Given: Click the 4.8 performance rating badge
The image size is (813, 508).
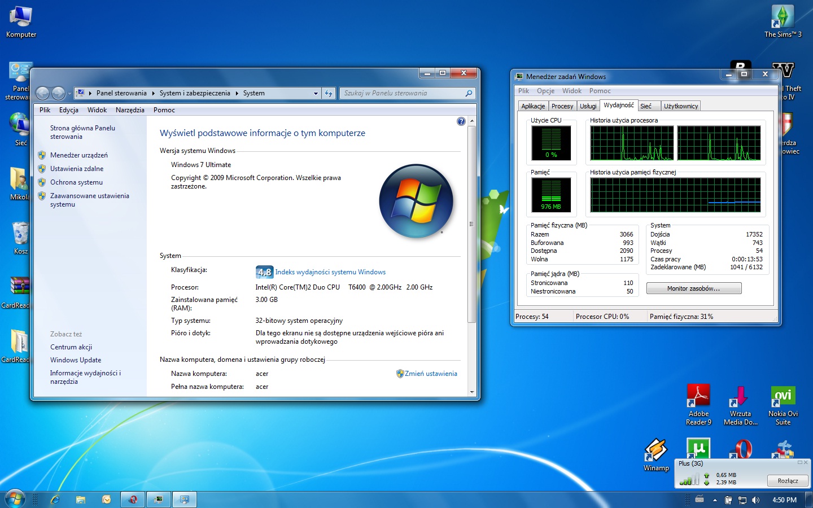Looking at the screenshot, I should [x=264, y=272].
